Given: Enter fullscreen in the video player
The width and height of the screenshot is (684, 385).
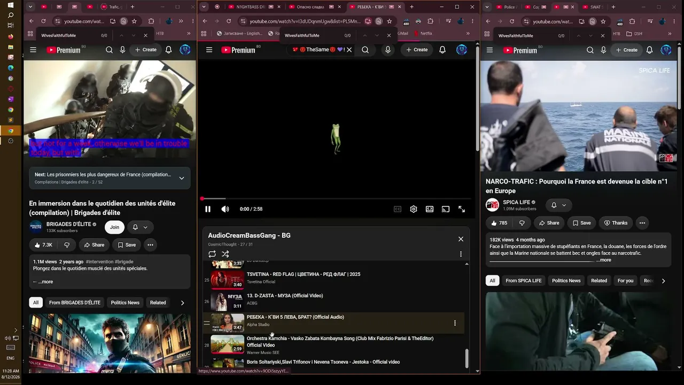Looking at the screenshot, I should click(462, 209).
